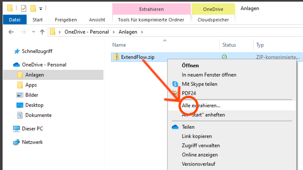Screen dimensions: 303x170
Task: Open the Bilder folder in the navigation pane
Action: (x=32, y=95)
